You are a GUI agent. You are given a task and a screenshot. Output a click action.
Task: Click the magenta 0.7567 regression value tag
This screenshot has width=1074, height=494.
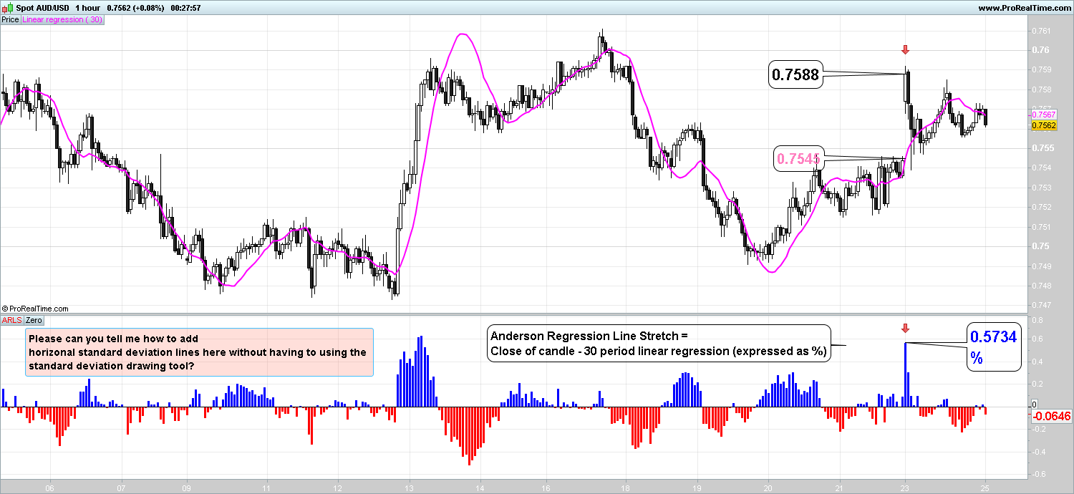[x=1042, y=115]
